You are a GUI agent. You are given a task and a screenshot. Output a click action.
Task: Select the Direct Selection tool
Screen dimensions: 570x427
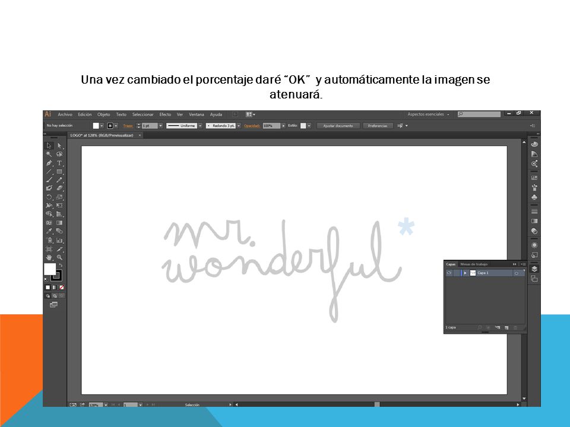(59, 146)
